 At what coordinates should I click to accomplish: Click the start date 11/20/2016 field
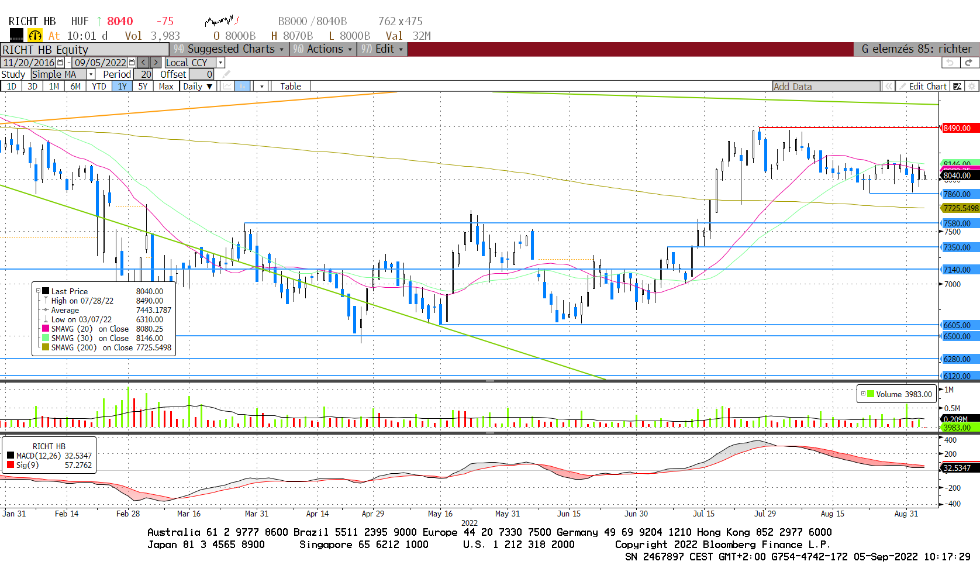tap(29, 63)
